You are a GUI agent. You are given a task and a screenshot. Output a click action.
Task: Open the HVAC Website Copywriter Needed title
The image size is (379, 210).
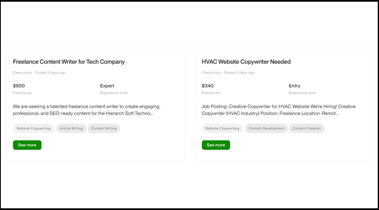pyautogui.click(x=246, y=62)
